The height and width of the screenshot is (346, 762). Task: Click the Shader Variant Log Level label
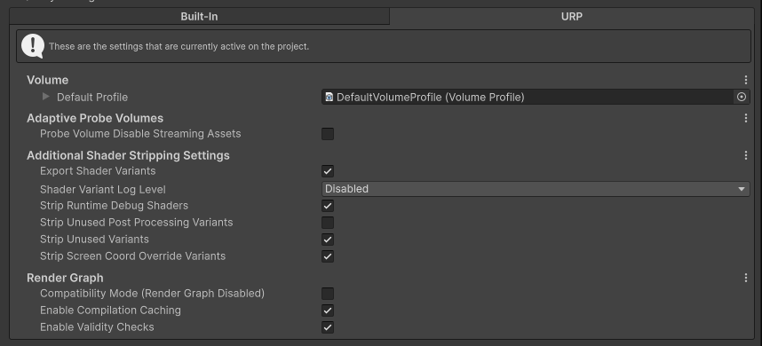point(102,189)
